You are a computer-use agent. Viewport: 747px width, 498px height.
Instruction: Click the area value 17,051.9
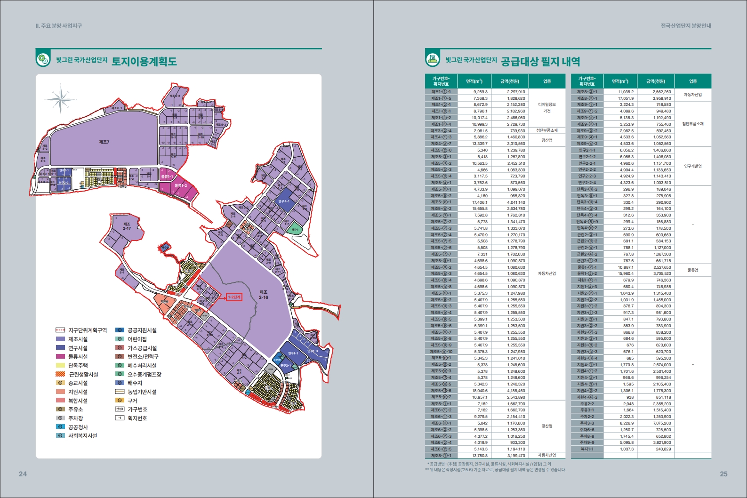tap(626, 98)
